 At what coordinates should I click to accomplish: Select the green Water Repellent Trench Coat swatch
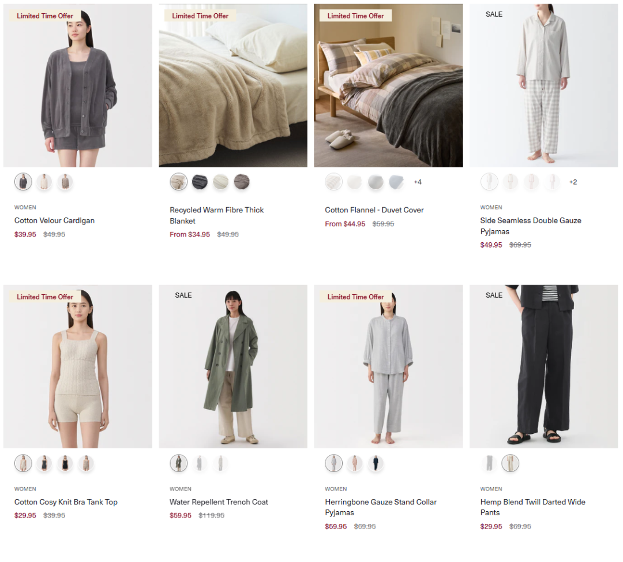[x=179, y=463]
